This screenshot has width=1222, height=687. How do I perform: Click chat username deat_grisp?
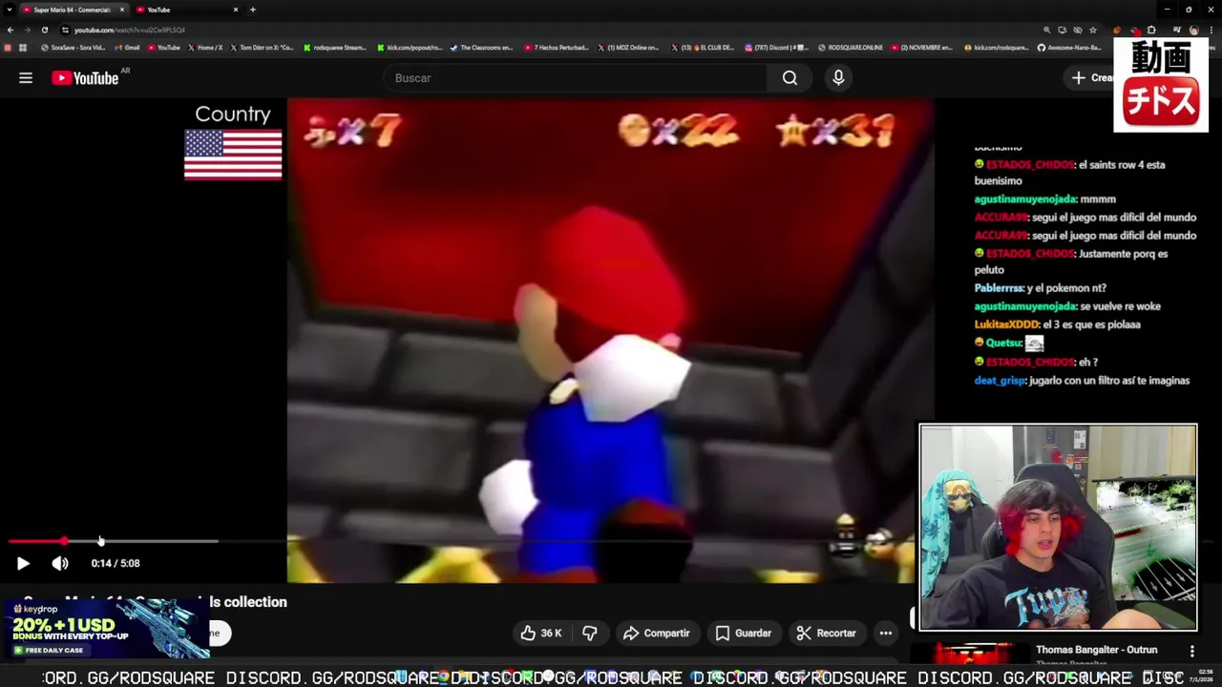pos(1000,381)
